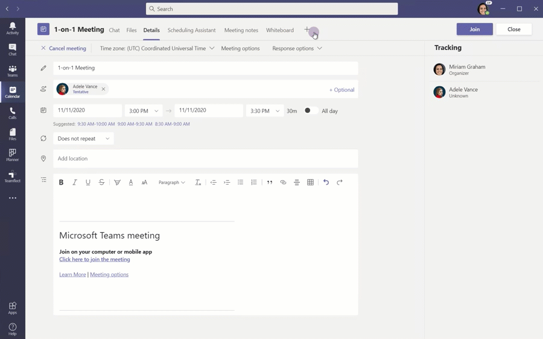Open the Apps store in sidebar
Viewport: 543px width, 339px height.
coord(13,308)
